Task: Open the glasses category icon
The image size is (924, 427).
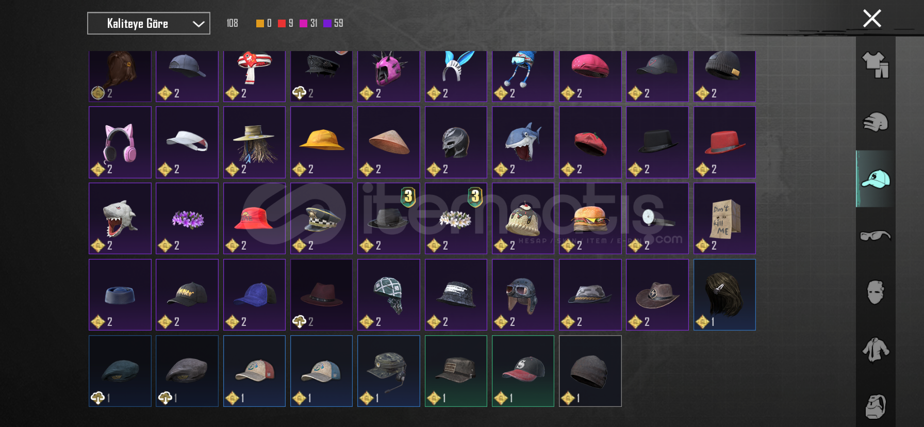Action: click(x=876, y=236)
